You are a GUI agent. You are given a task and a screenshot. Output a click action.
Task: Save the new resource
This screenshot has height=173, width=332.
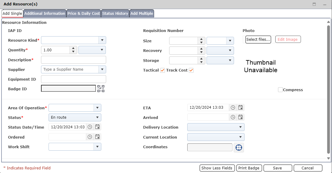278,168
